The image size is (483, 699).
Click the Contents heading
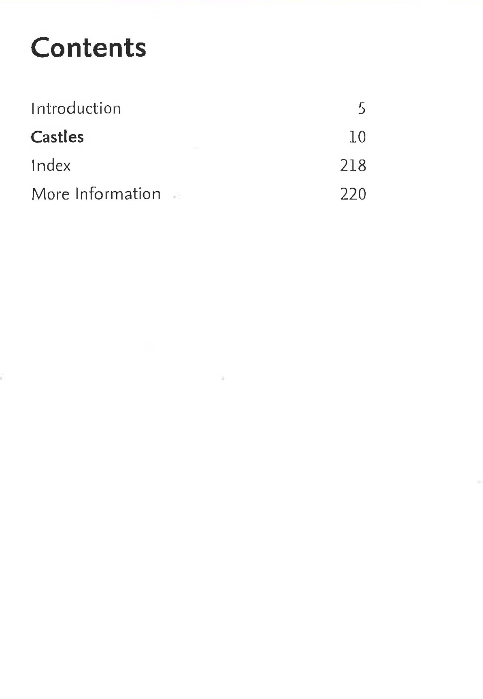[88, 48]
